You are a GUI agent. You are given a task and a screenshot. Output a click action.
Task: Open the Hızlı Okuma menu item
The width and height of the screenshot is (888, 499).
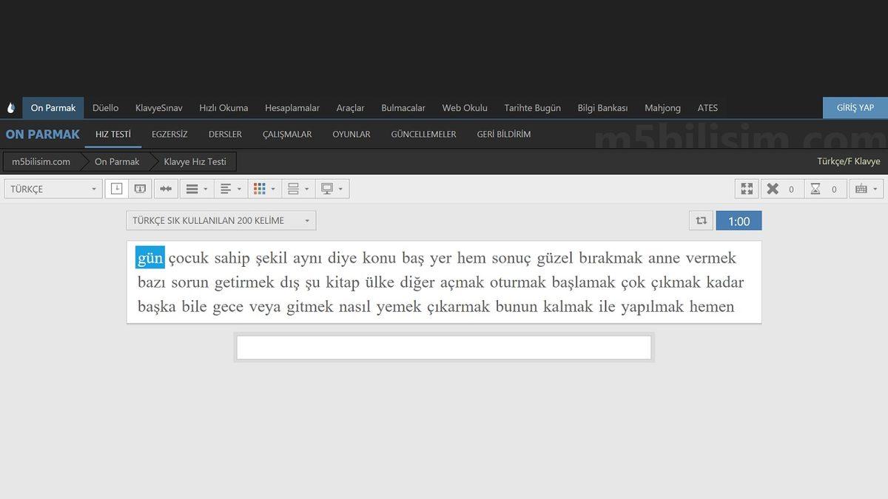[223, 107]
